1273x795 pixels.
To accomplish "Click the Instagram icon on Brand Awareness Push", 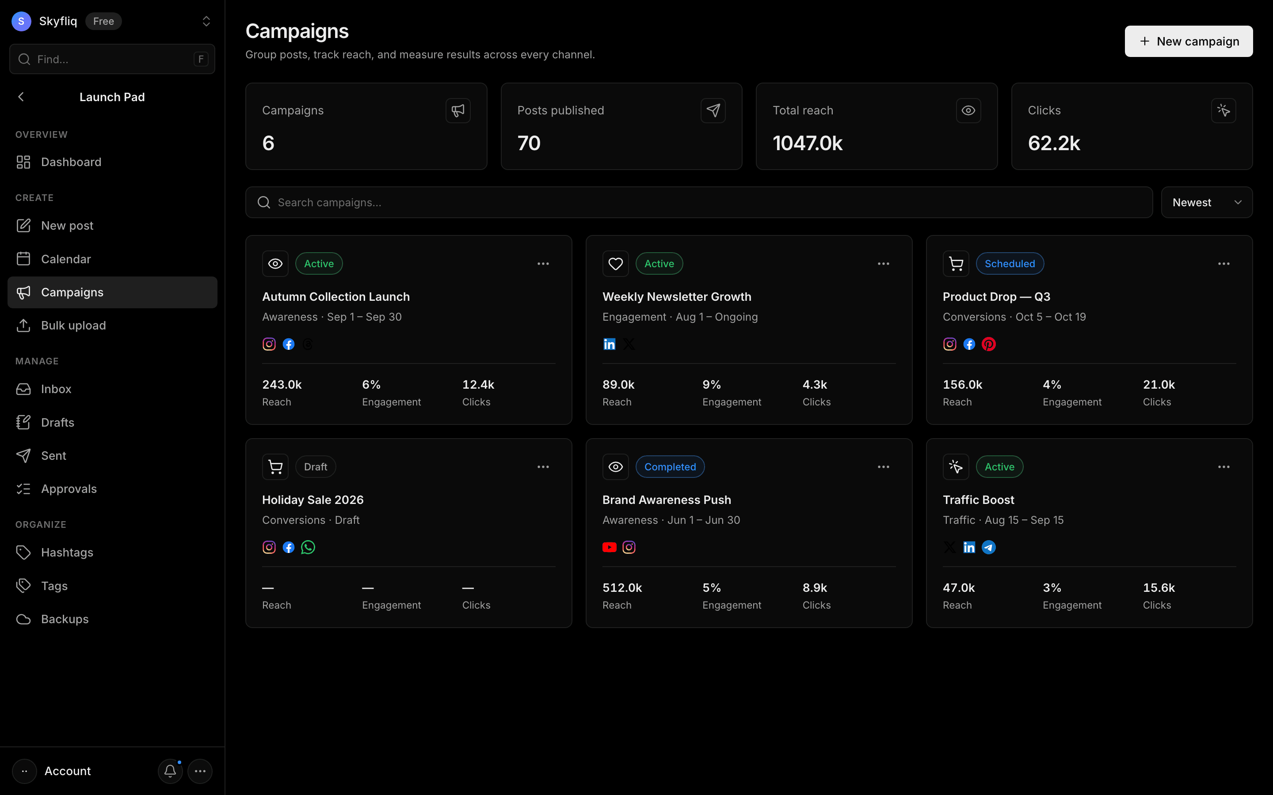I will pos(629,547).
